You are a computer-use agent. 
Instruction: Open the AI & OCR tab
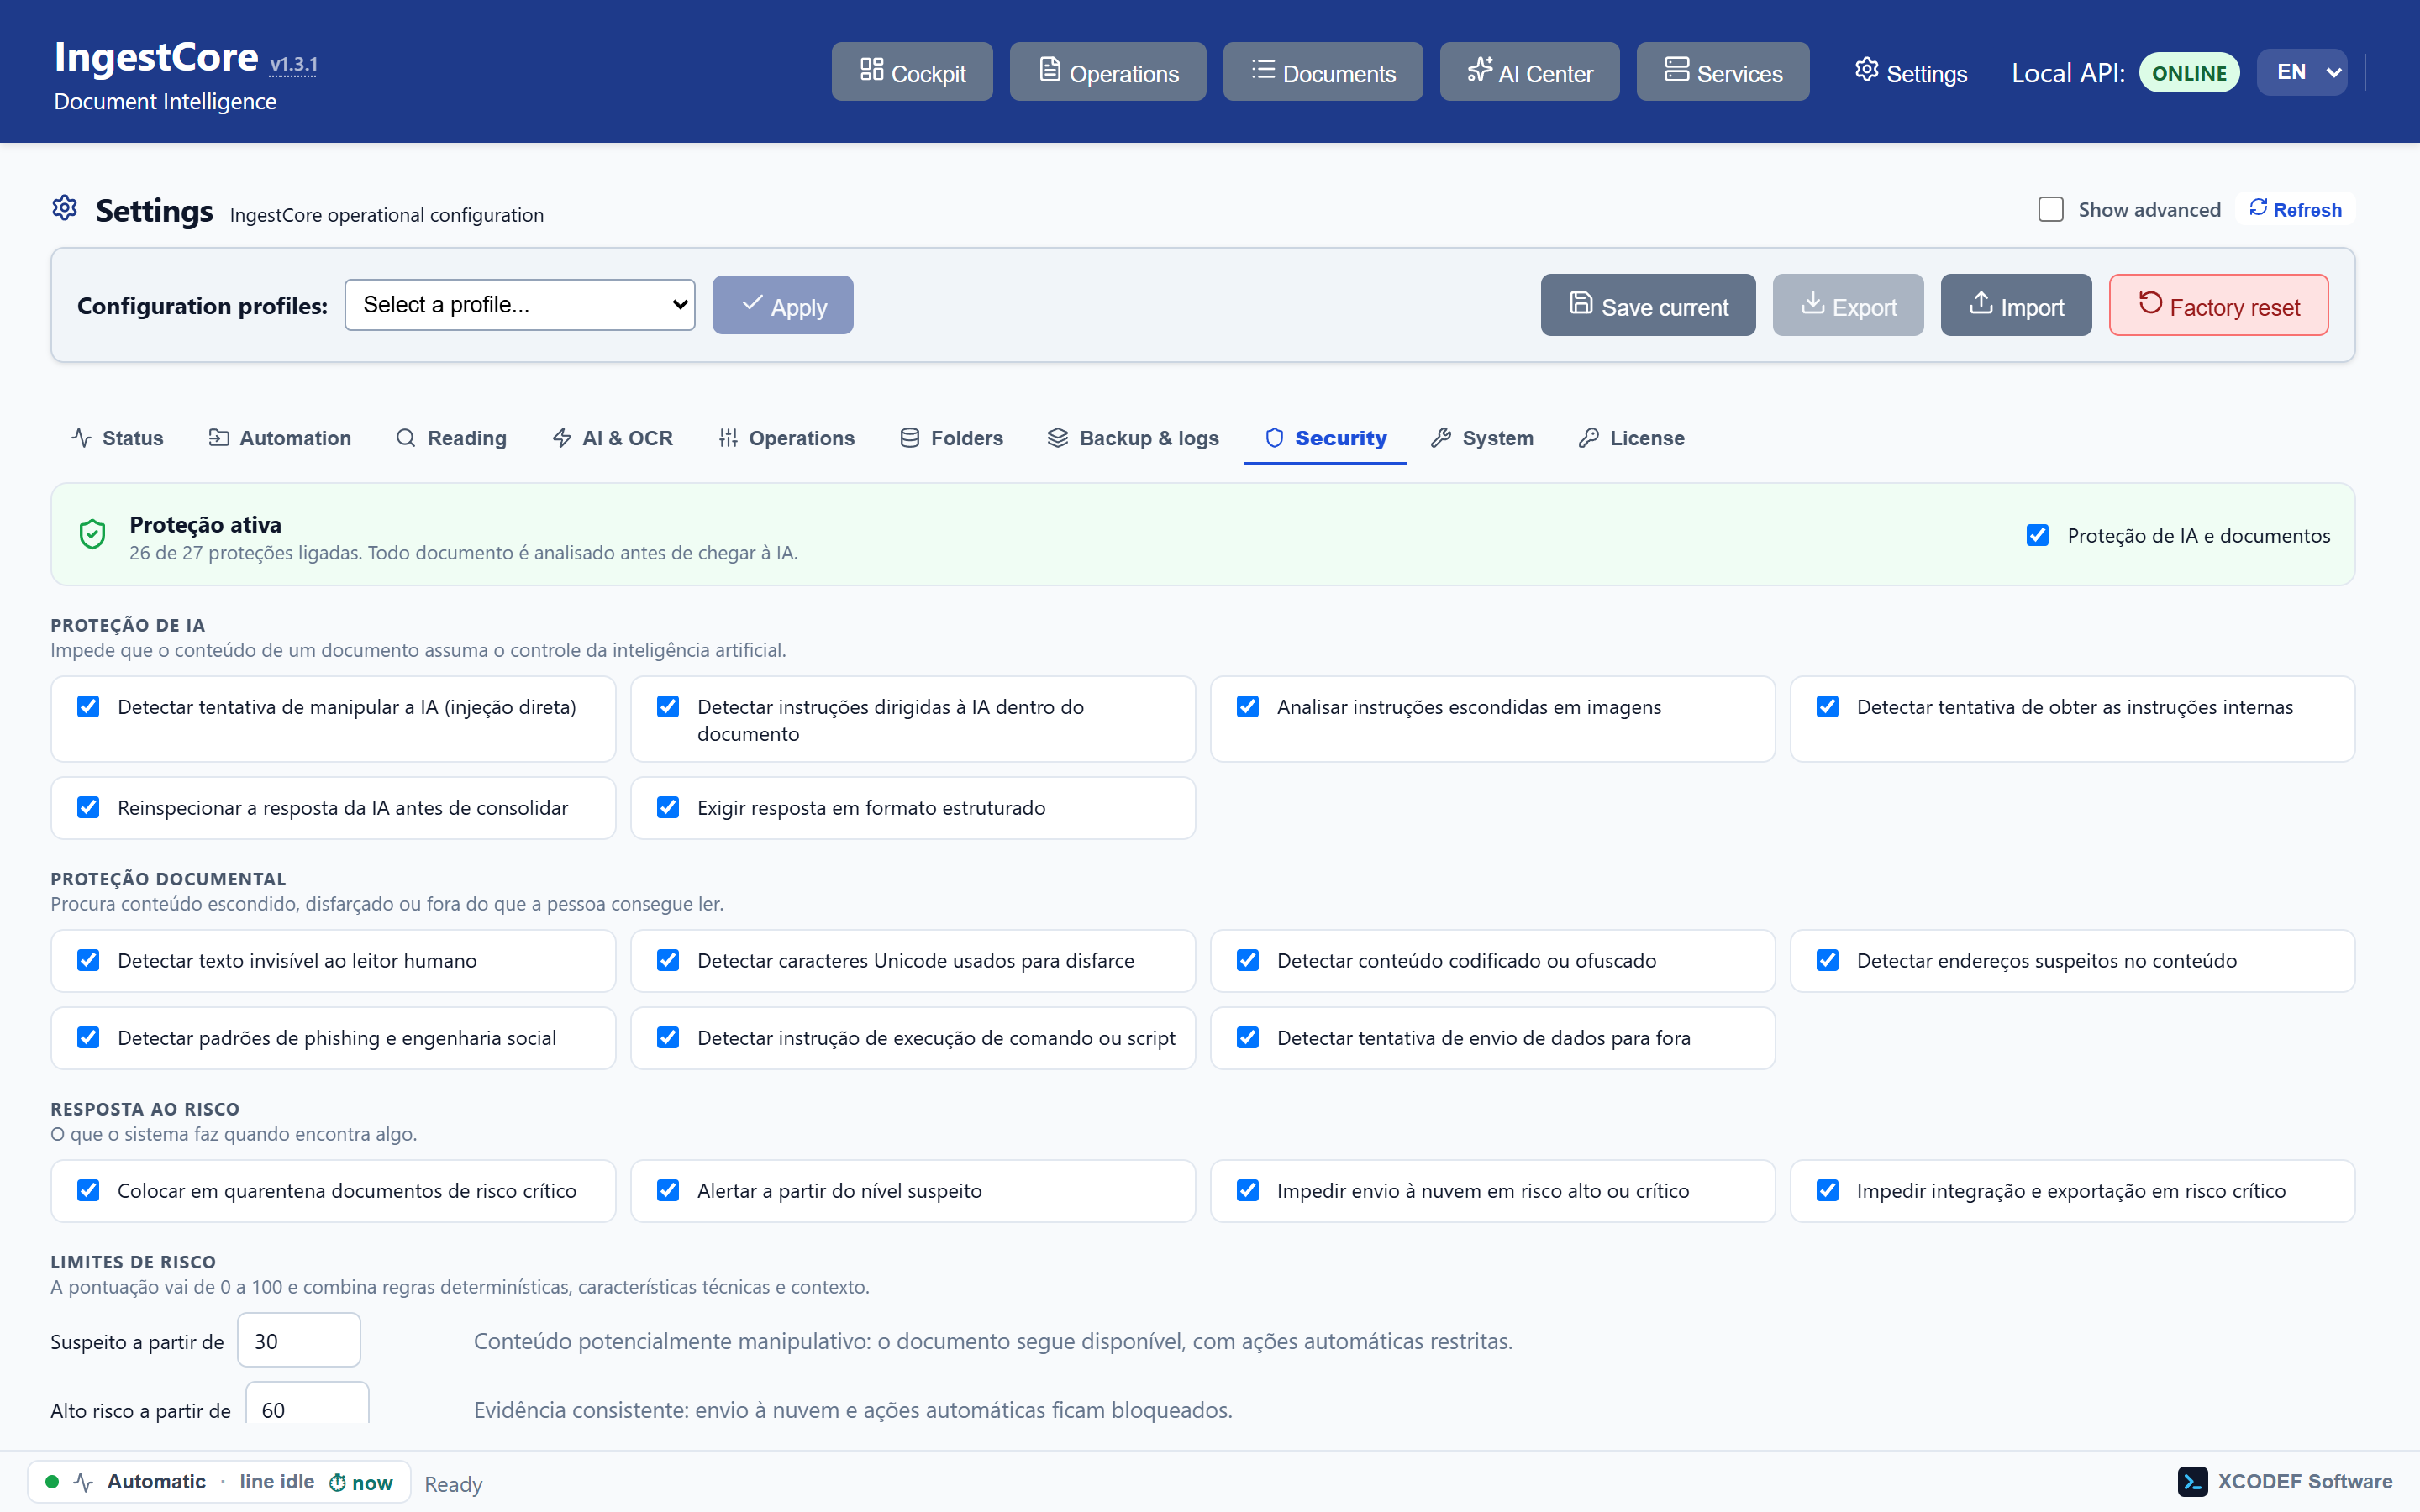pos(613,438)
